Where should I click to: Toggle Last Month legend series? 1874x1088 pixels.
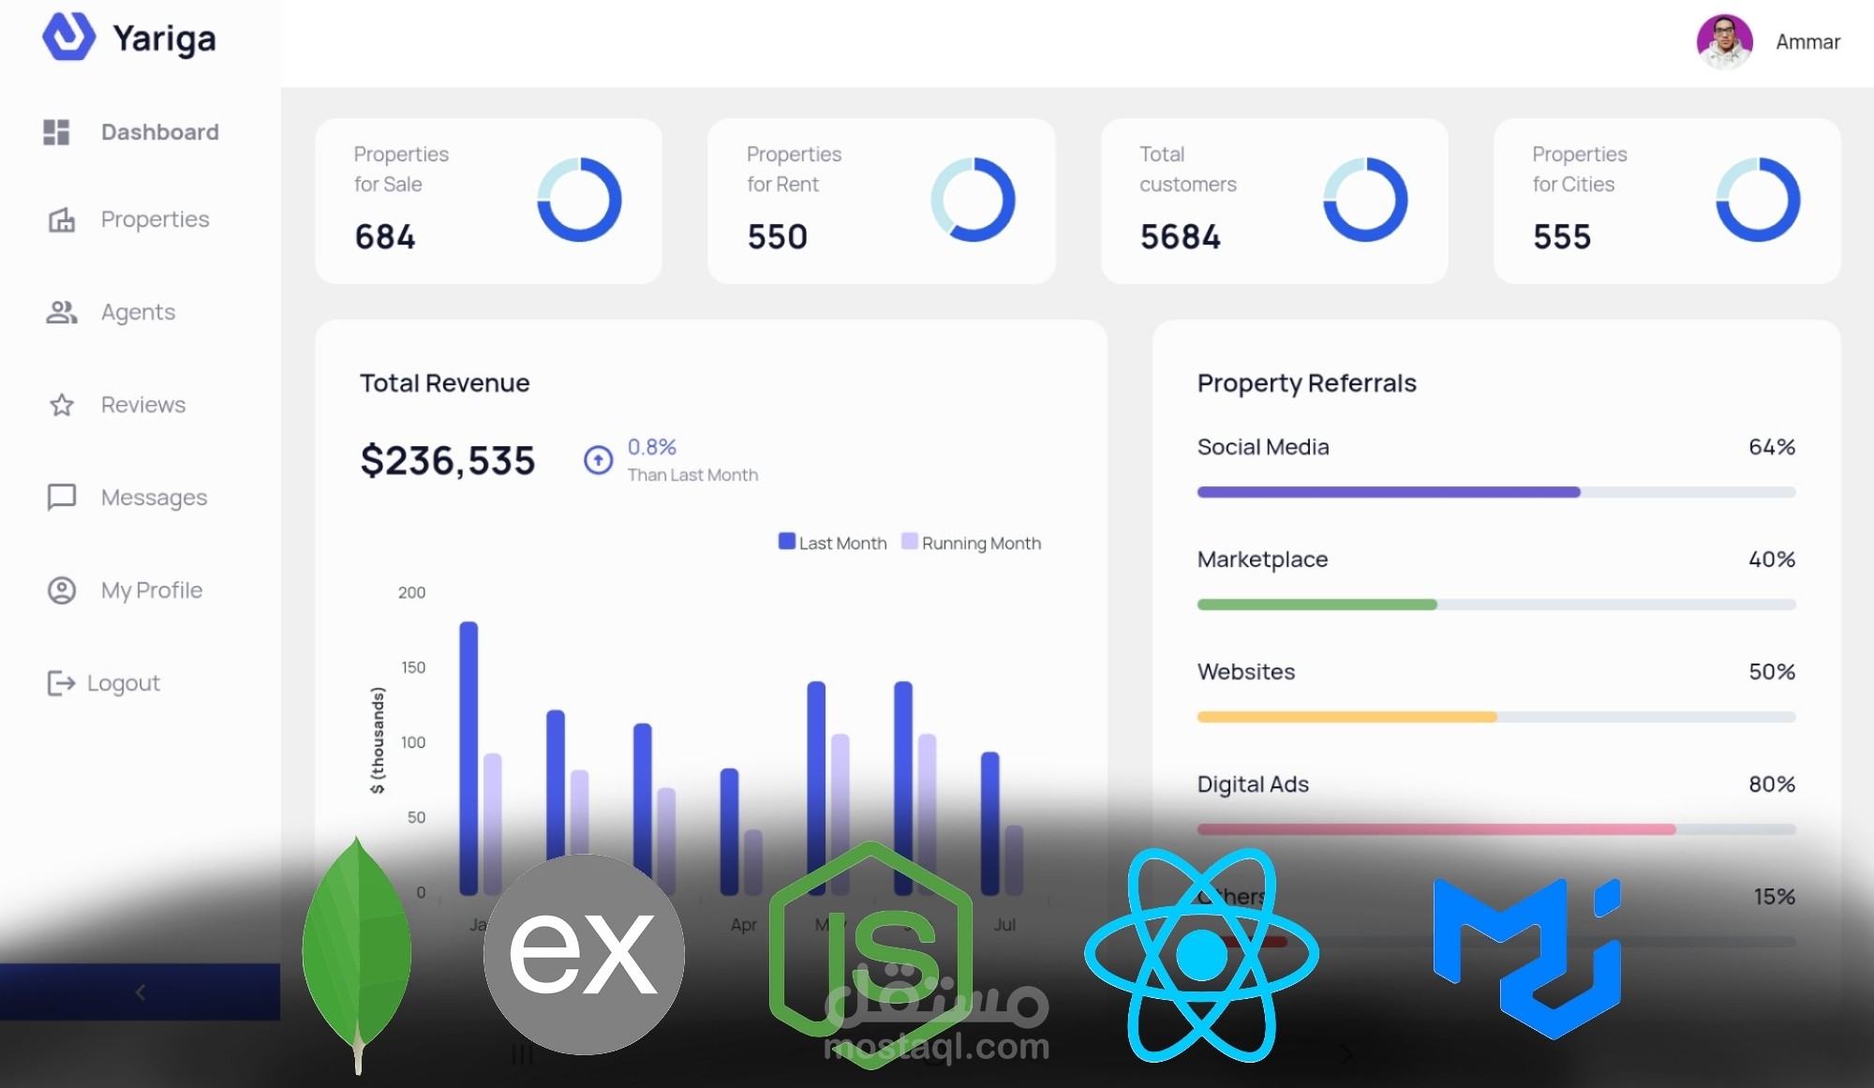click(832, 543)
